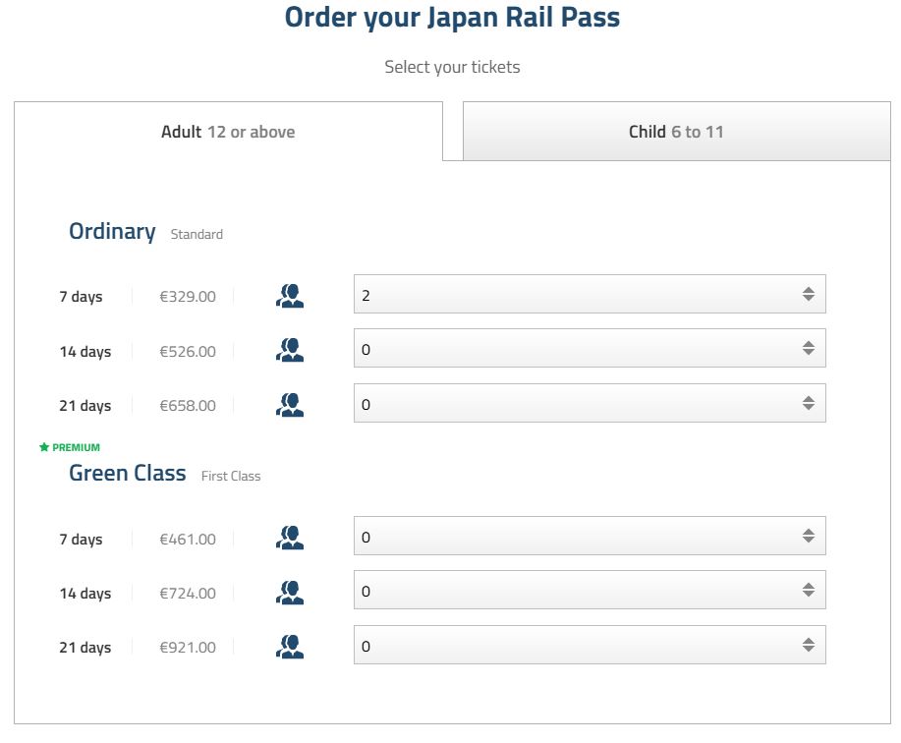Switch to the Child 6 to 11 tab

[676, 132]
